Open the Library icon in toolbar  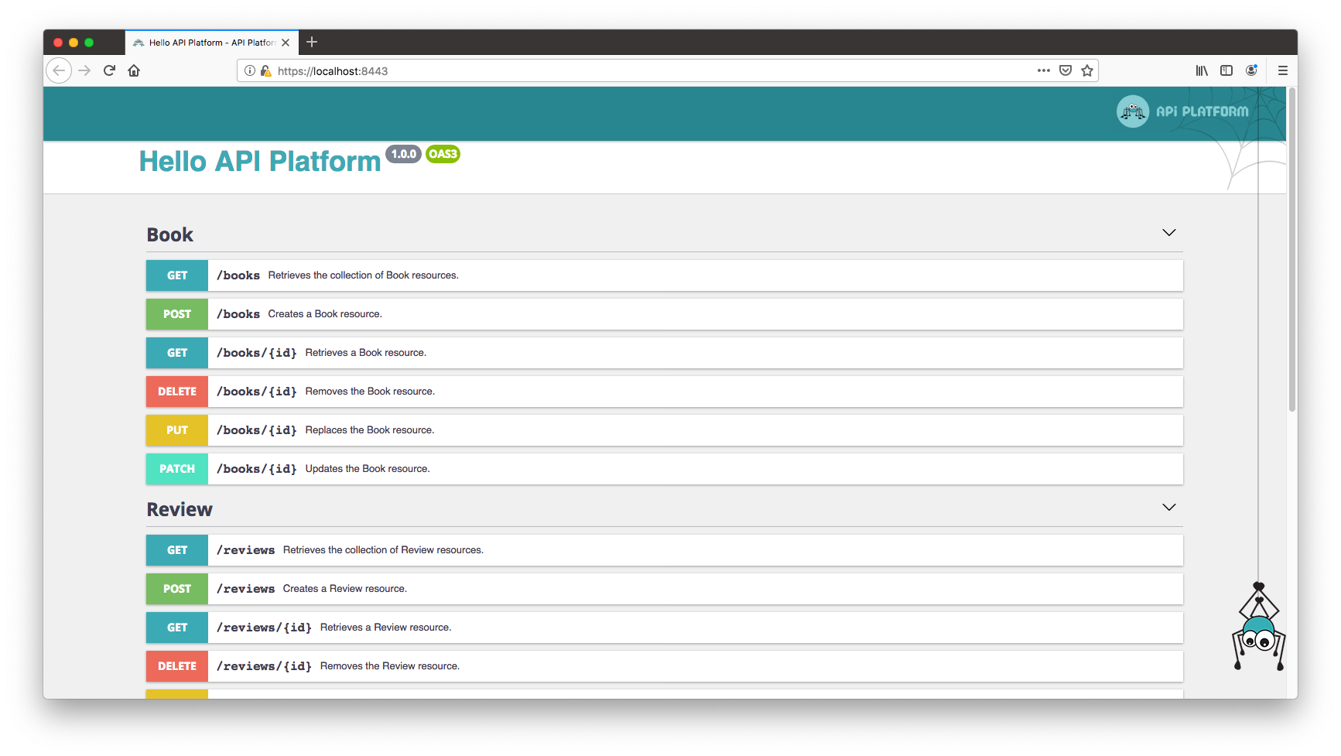click(x=1202, y=70)
